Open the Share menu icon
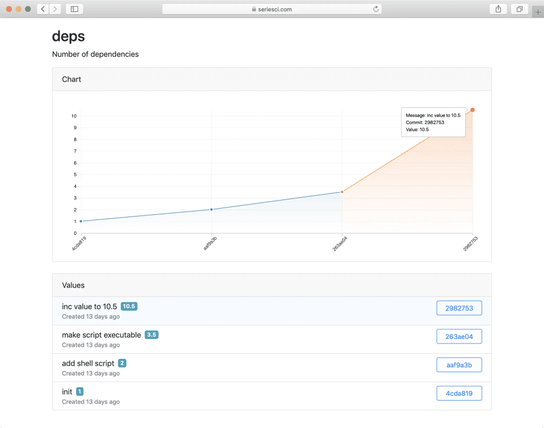The height and width of the screenshot is (428, 544). [x=498, y=9]
